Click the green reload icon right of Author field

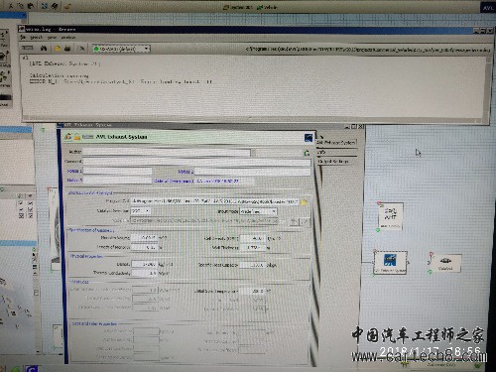[x=307, y=153]
